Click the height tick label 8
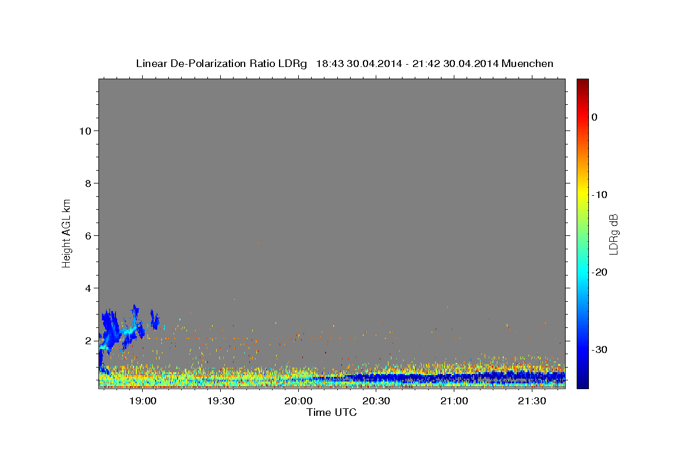Screen dimensions: 699x466 point(87,183)
